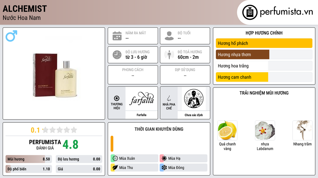This screenshot has width=318, height=178.
Task: Click the star badge icon above Thương hiệu
Action: click(117, 98)
